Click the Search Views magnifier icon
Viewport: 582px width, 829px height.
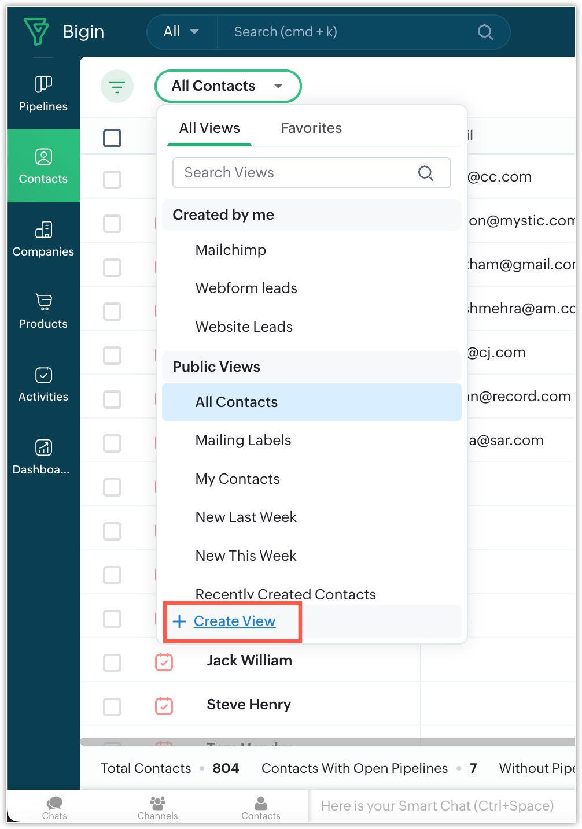point(426,173)
